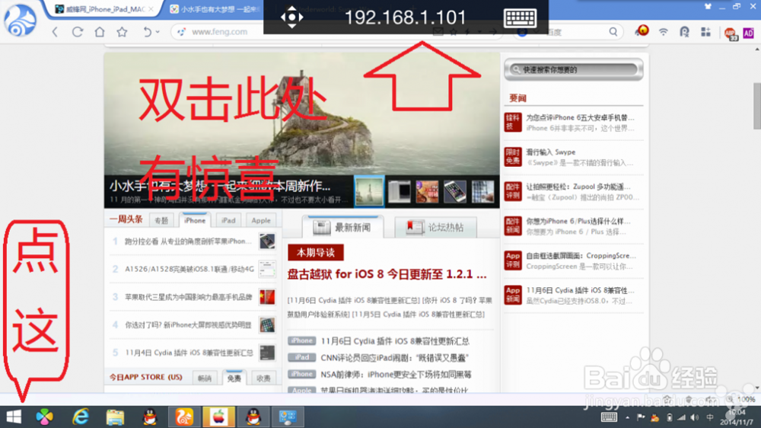This screenshot has width=761, height=428.
Task: Select the last banner thumbnail on the right
Action: coord(483,192)
